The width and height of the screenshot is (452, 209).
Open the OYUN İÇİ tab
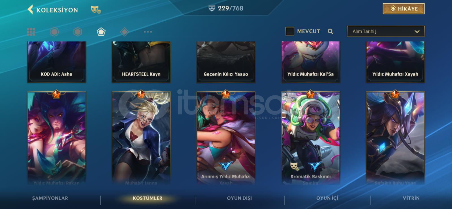[x=327, y=198]
